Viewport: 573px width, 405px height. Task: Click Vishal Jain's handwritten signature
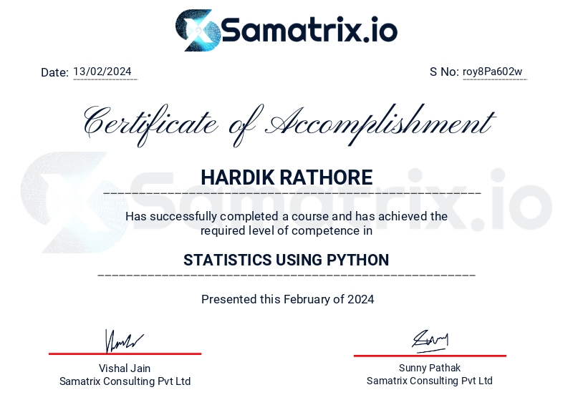(124, 341)
